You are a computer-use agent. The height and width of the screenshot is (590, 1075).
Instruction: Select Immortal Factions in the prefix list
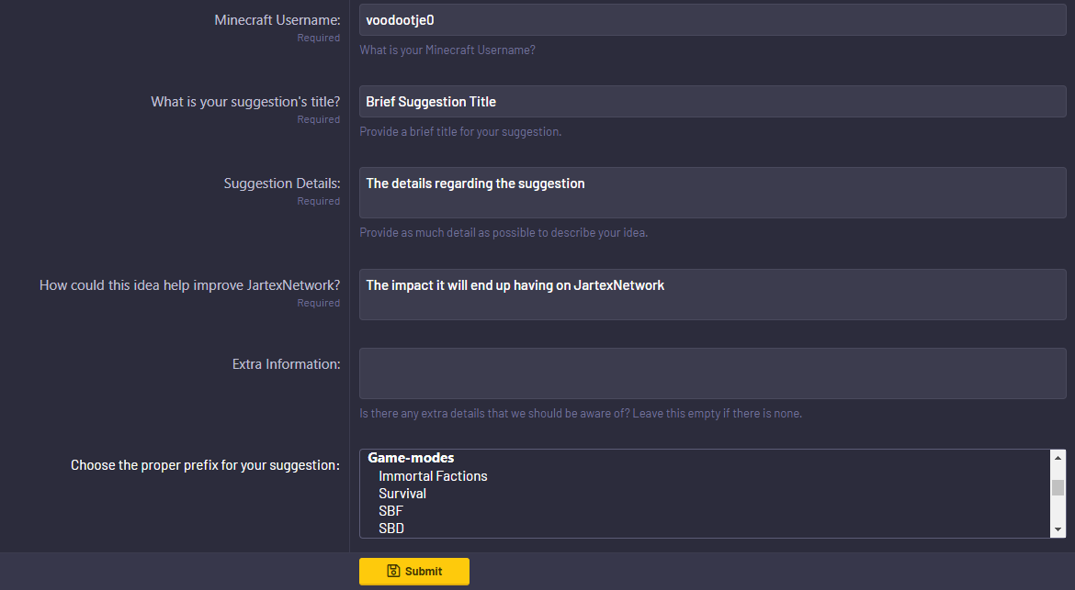pyautogui.click(x=433, y=475)
